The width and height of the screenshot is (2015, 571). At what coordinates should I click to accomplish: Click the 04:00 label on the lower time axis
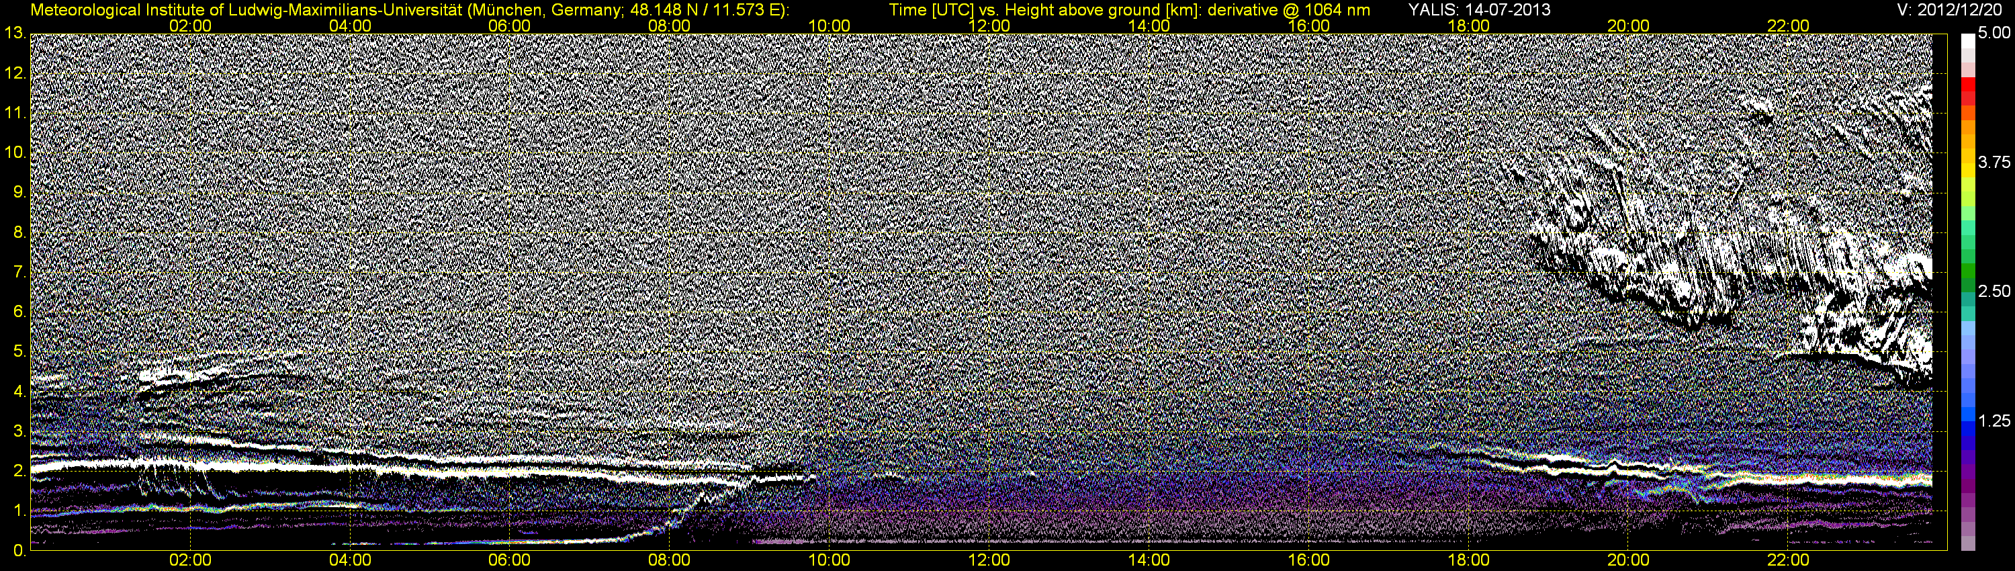pos(350,560)
